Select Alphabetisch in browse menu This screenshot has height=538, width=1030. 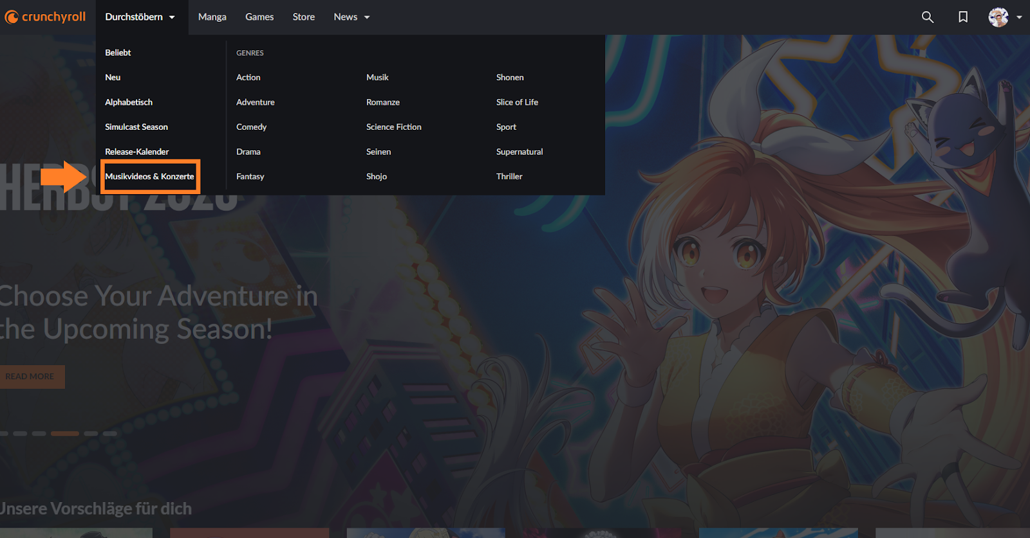click(x=129, y=102)
